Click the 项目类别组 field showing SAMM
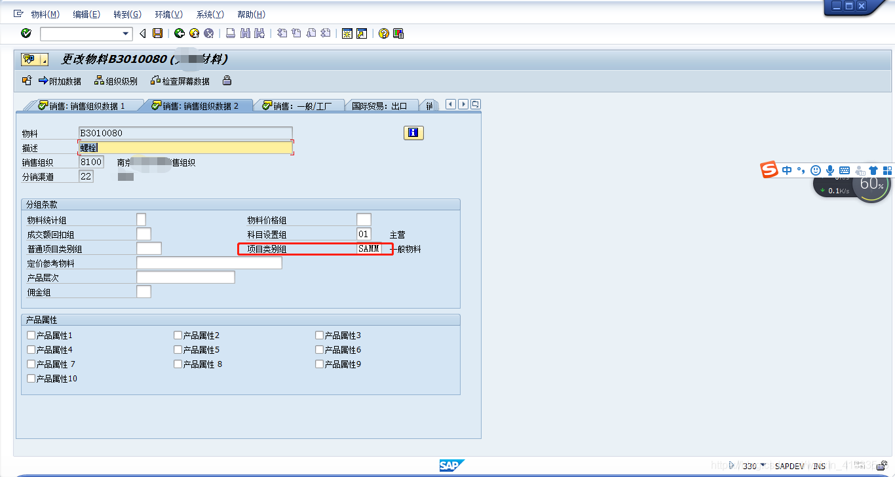 click(x=369, y=248)
